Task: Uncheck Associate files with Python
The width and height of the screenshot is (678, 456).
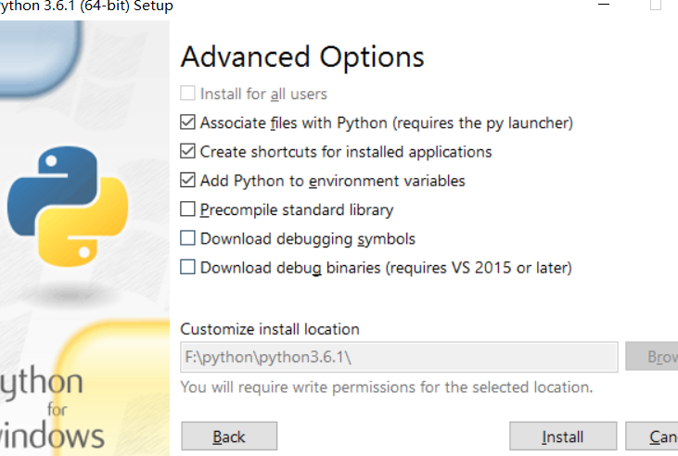Action: tap(188, 122)
